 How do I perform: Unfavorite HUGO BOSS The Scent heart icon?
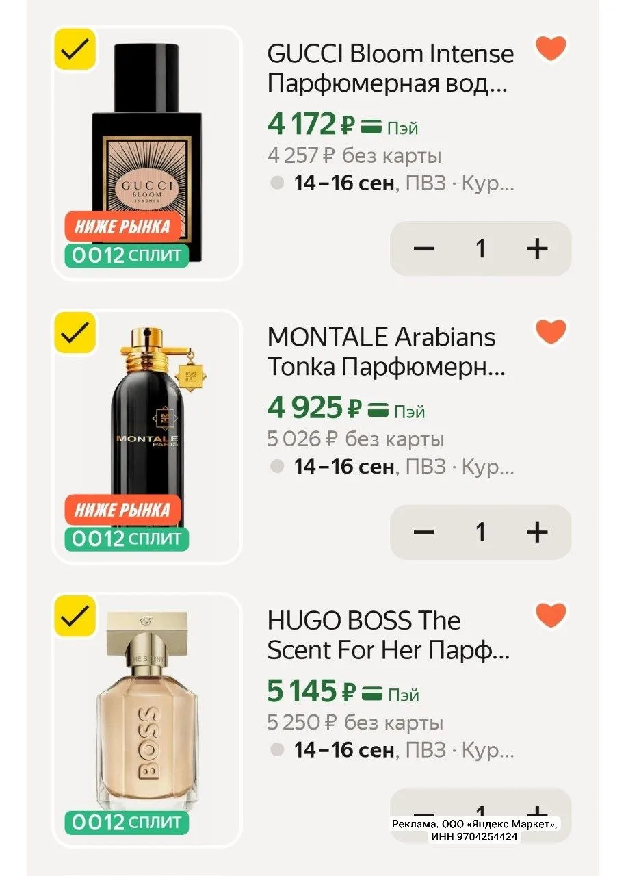coord(551,615)
